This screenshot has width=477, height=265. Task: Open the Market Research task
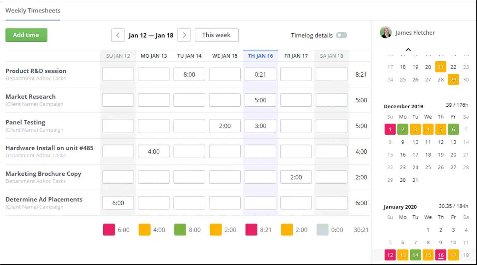[31, 96]
